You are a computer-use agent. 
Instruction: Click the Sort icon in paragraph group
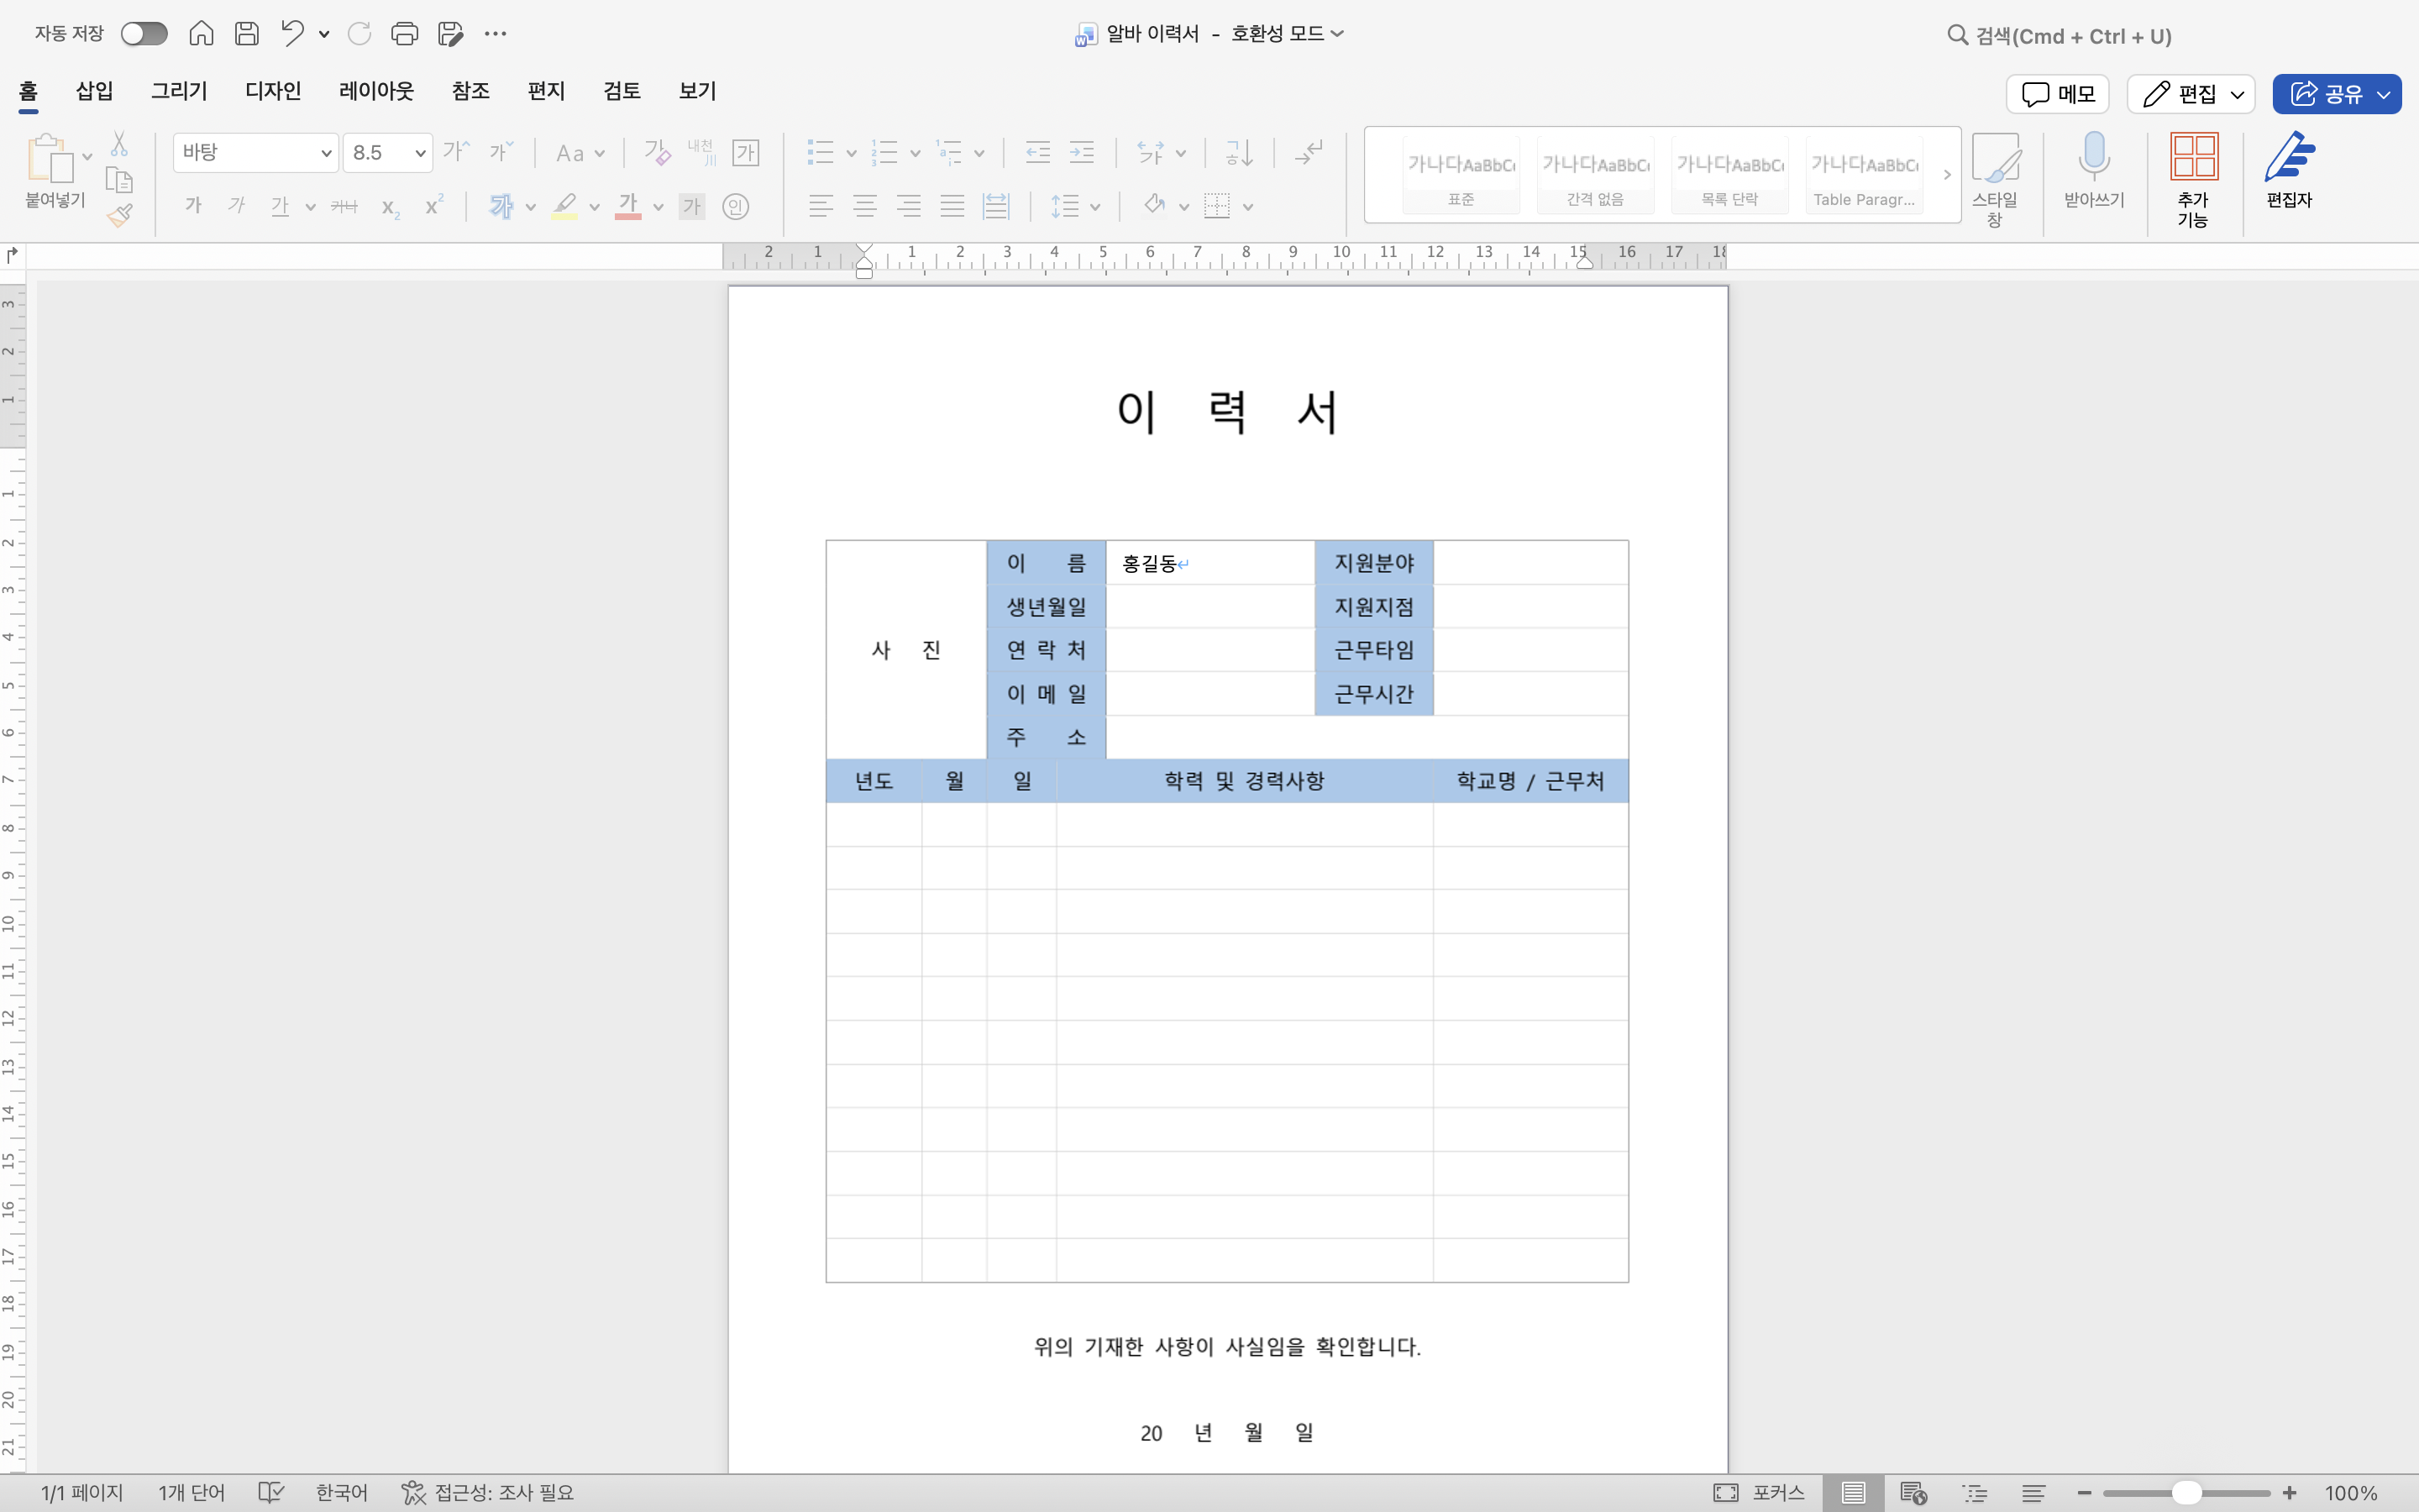(x=1240, y=153)
